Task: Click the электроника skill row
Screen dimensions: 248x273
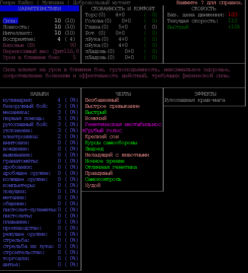Action: pos(40,136)
